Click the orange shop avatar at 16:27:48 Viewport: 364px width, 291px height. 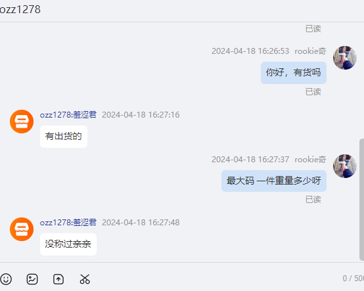[22, 229]
